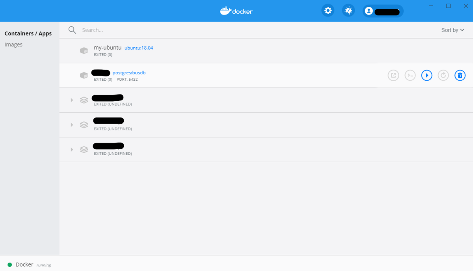
Task: Switch to Images in sidebar
Action: (13, 45)
